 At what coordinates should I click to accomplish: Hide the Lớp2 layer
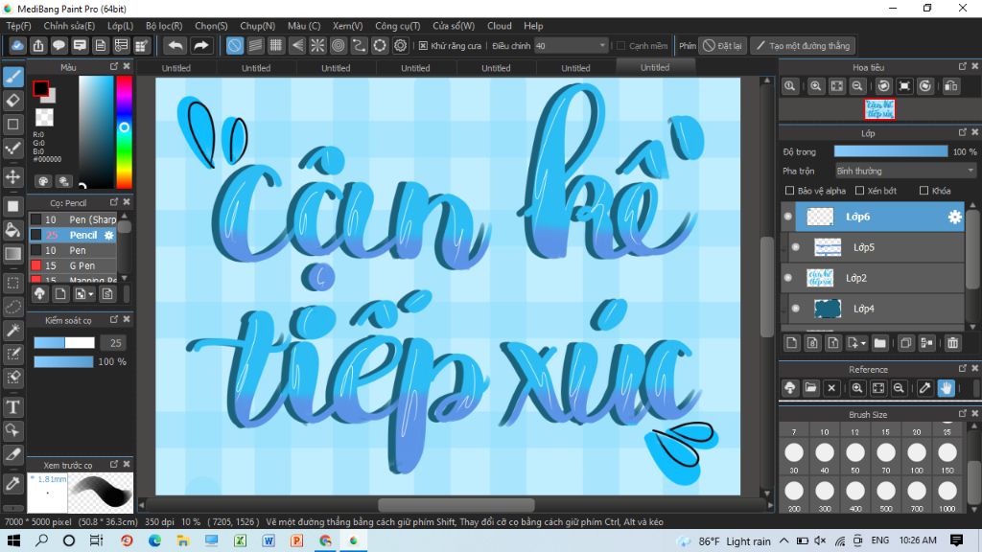[x=788, y=278]
